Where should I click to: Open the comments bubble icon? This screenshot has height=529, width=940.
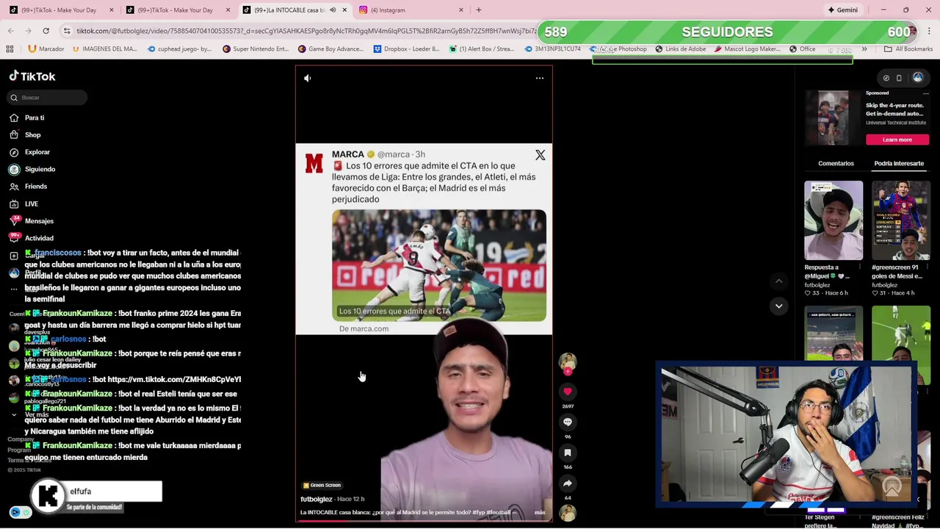[x=568, y=422]
